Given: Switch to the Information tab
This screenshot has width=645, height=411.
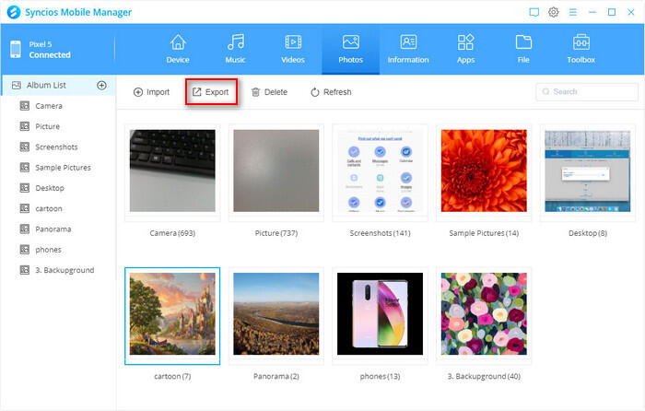Looking at the screenshot, I should tap(408, 49).
